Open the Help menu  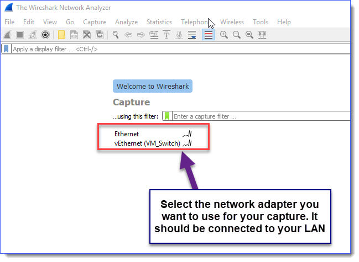tap(284, 22)
